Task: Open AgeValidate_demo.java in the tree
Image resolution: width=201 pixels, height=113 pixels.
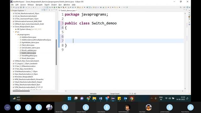Action: [30, 42]
